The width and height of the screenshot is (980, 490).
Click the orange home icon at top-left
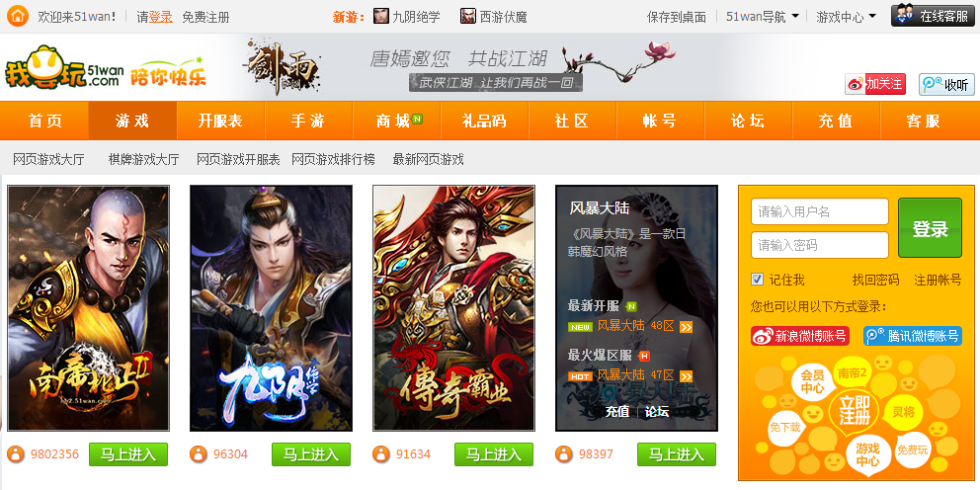(x=18, y=16)
